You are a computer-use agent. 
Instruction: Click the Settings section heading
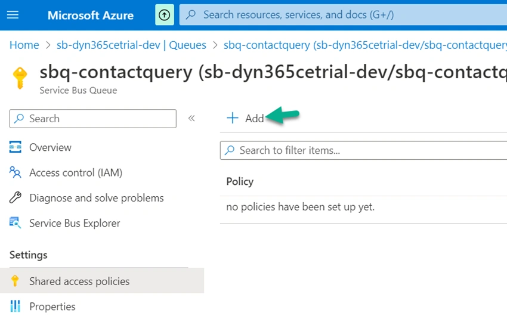point(29,255)
